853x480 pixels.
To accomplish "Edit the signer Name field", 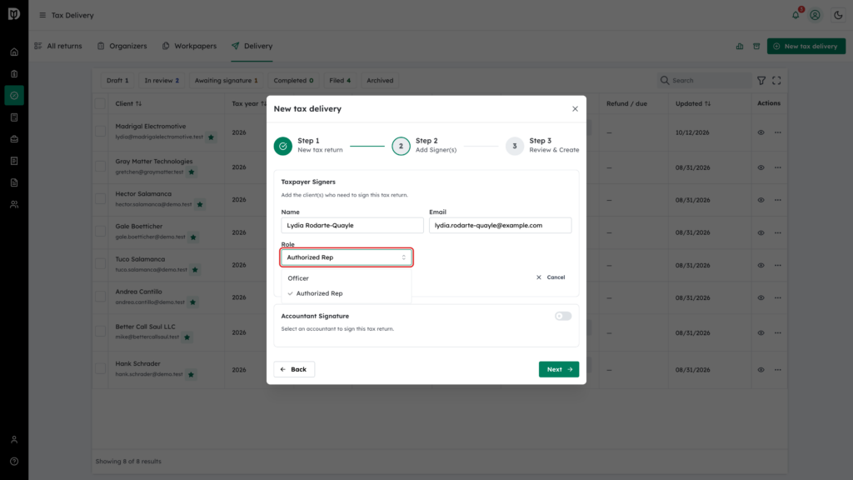I will coord(352,225).
